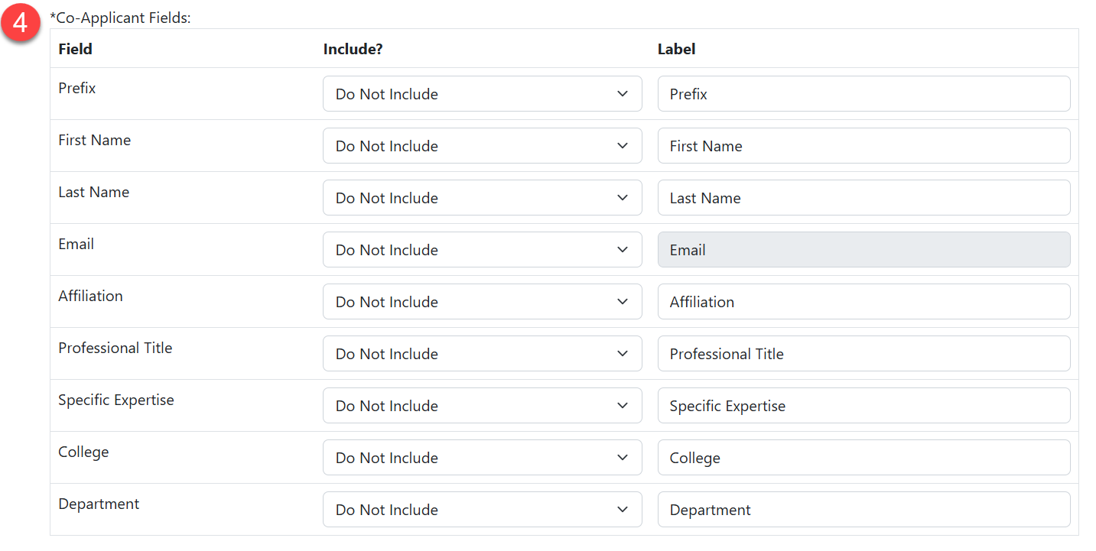Click the Prefix label text field
The image size is (1096, 551).
863,94
